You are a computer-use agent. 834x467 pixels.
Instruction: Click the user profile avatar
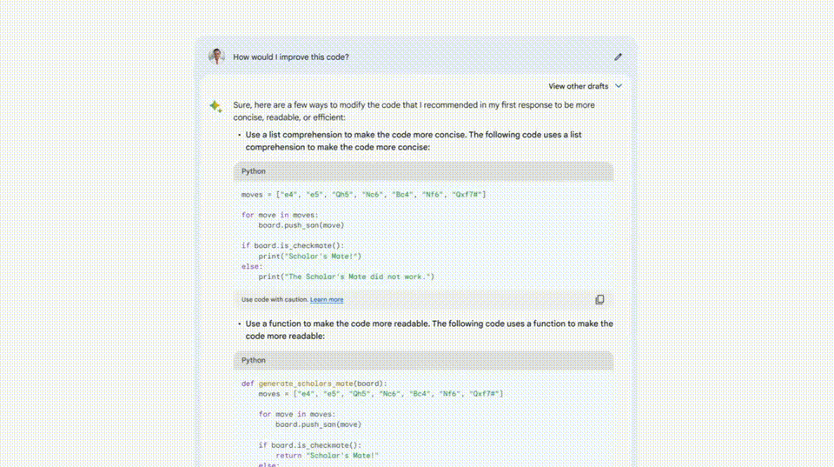coord(216,57)
